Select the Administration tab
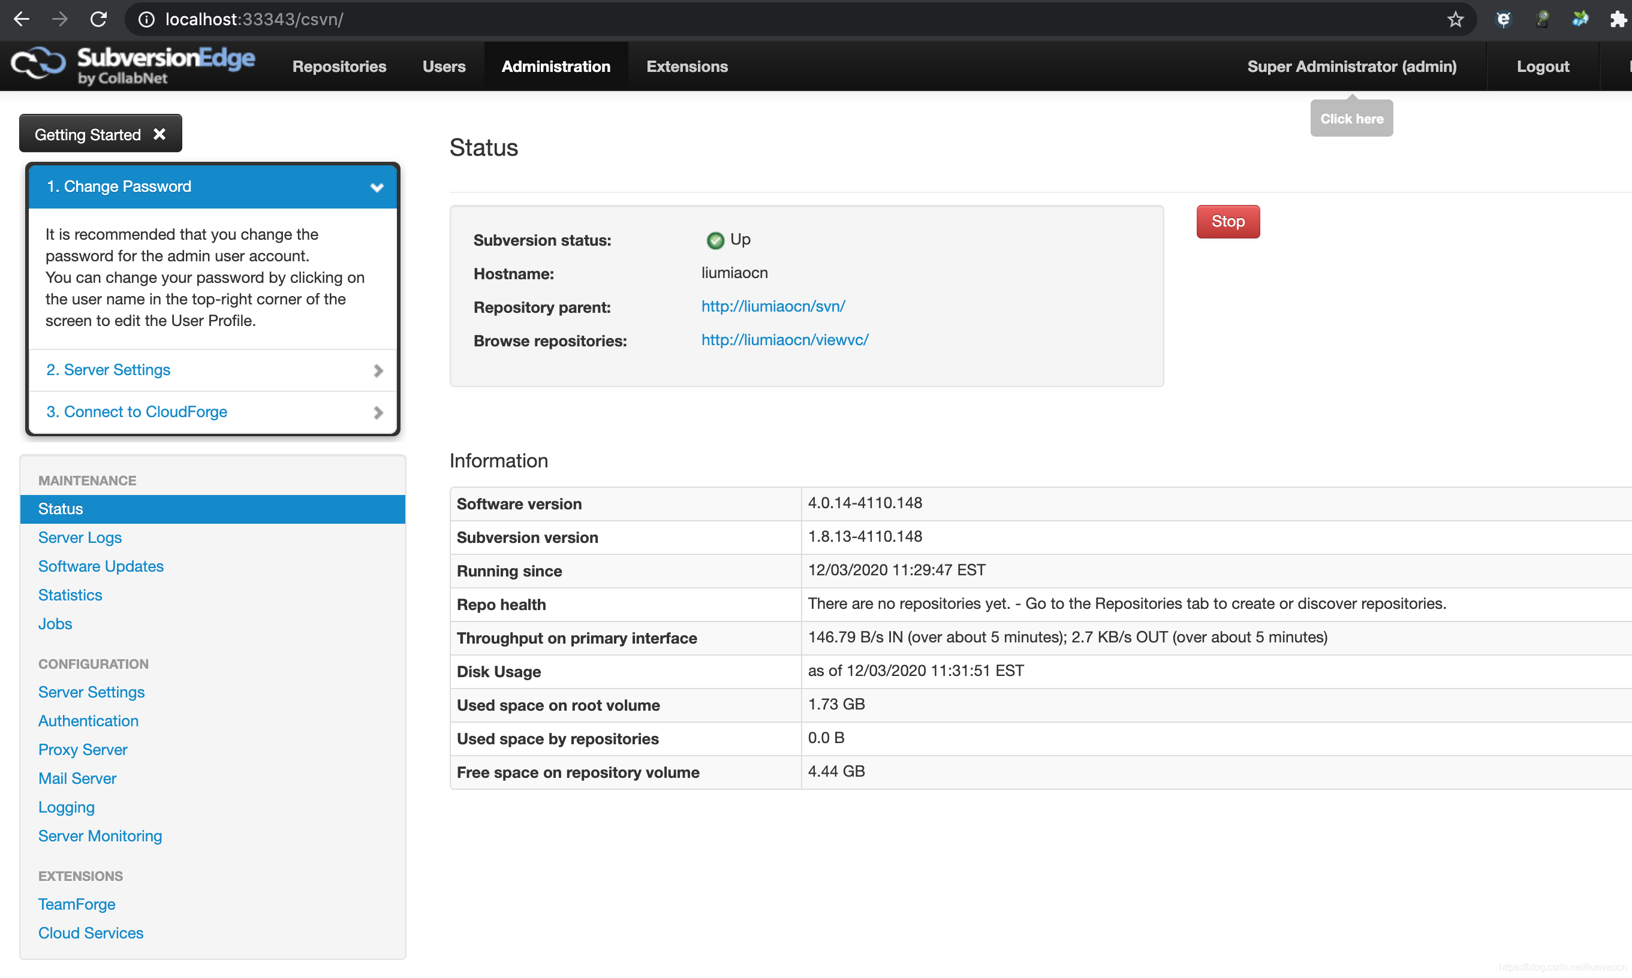Viewport: 1632px width, 978px height. coord(556,67)
